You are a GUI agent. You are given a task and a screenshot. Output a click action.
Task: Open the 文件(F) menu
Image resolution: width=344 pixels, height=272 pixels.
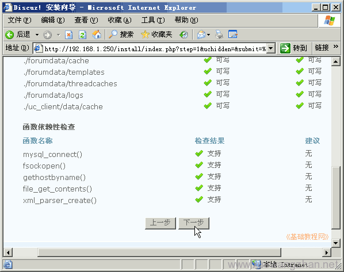click(20, 20)
